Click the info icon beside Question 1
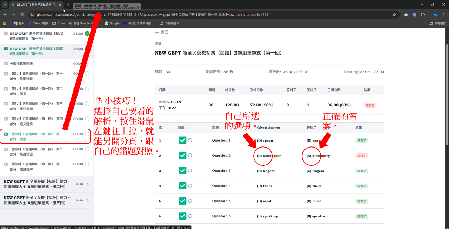 190,141
